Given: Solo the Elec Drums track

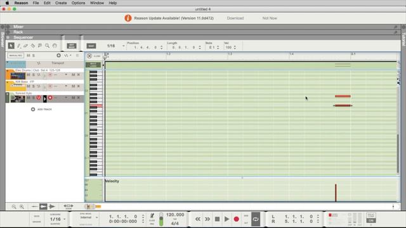Looking at the screenshot, I should coord(34,75).
